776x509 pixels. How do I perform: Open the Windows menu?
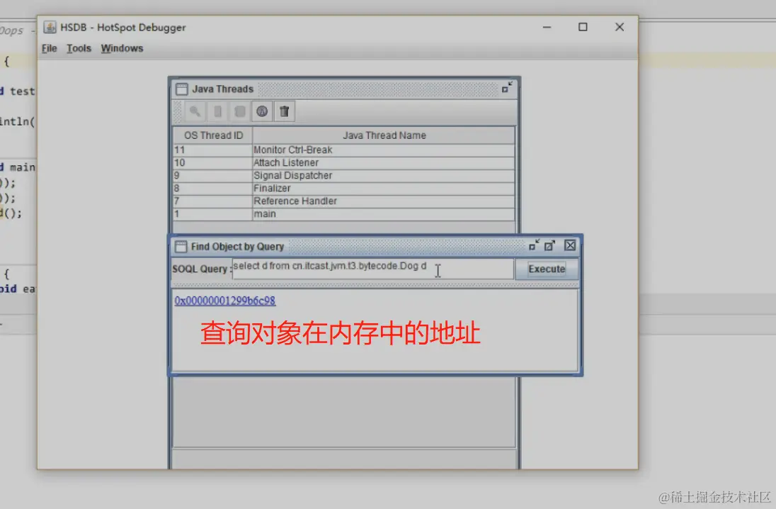click(x=121, y=48)
